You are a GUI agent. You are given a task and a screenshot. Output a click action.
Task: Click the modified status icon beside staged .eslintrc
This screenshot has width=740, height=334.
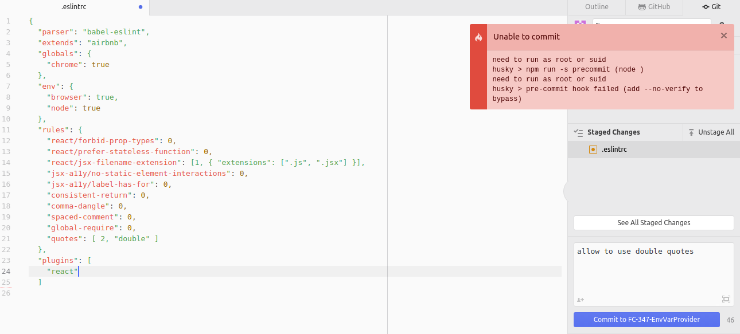593,150
